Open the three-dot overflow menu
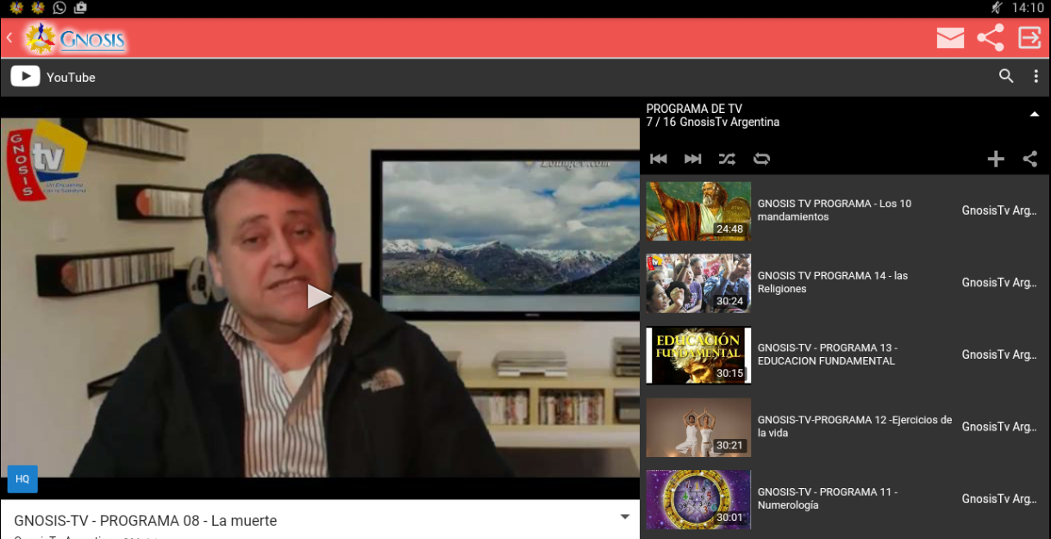This screenshot has height=539, width=1051. [x=1036, y=77]
